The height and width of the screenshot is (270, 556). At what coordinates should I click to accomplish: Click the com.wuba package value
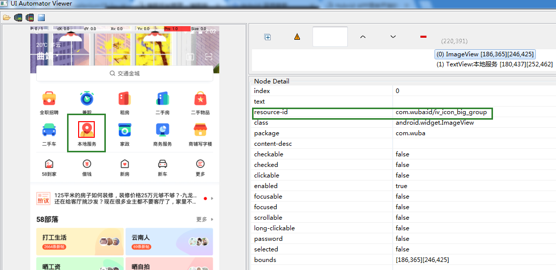pyautogui.click(x=410, y=133)
